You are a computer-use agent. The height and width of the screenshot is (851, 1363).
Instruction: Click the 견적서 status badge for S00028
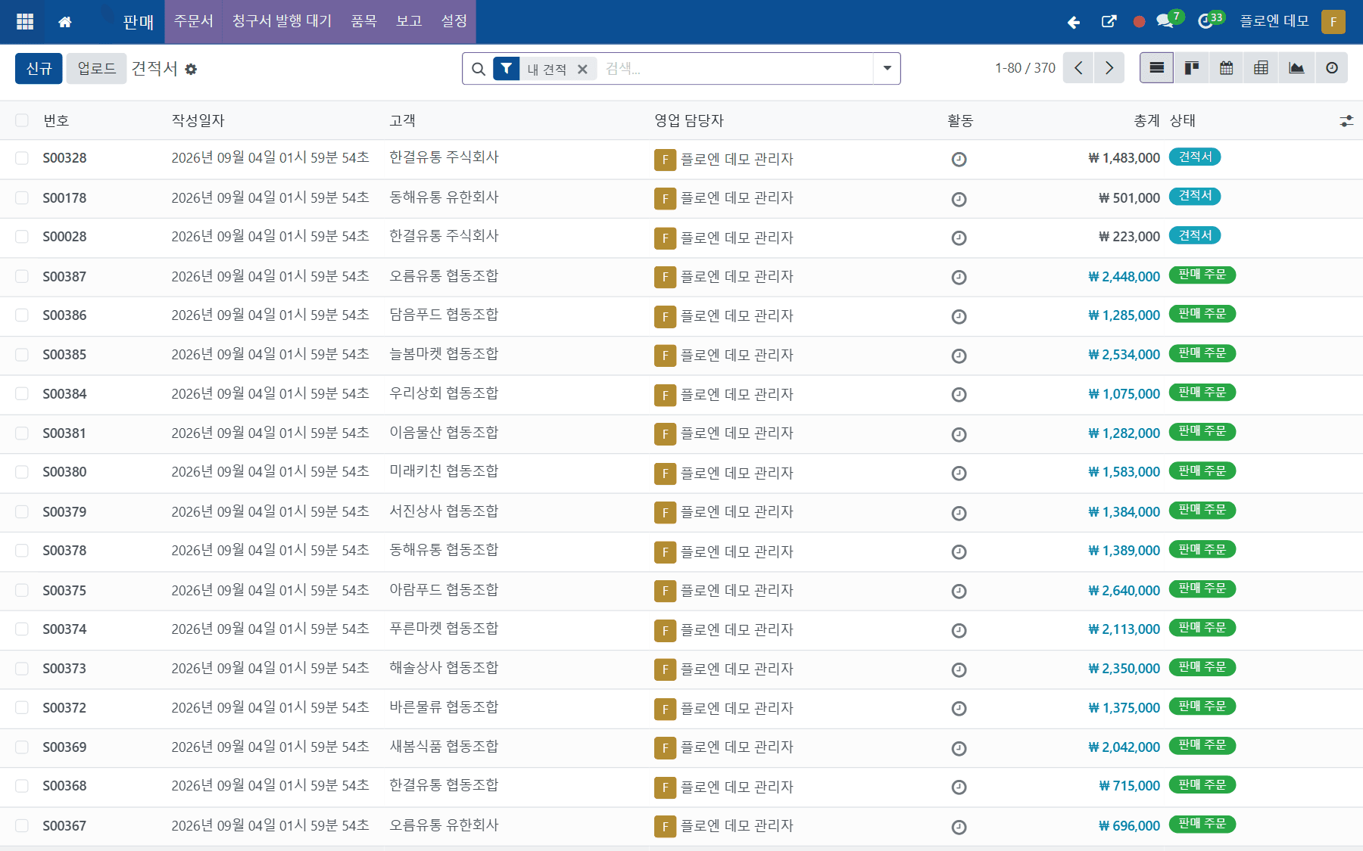pyautogui.click(x=1195, y=235)
